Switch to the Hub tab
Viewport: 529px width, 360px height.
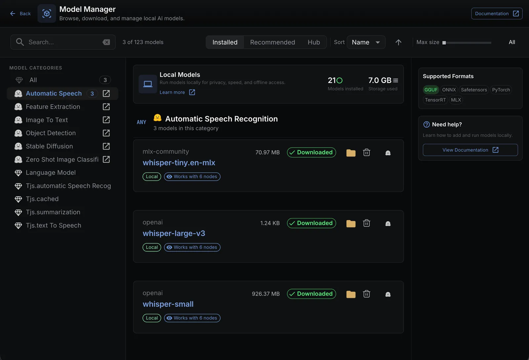314,42
